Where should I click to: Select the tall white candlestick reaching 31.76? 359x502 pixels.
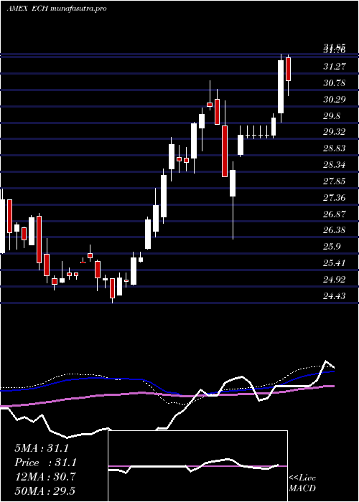[x=281, y=87]
